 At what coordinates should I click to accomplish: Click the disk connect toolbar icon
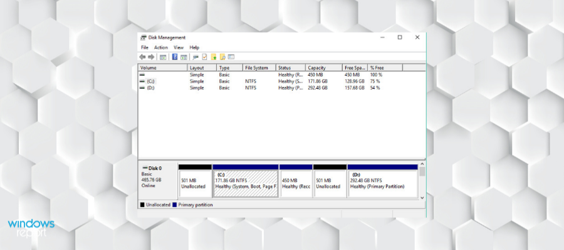click(x=196, y=57)
